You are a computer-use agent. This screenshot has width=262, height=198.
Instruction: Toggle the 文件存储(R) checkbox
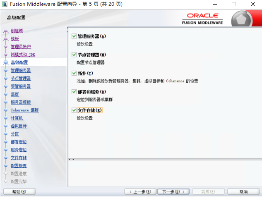74,110
